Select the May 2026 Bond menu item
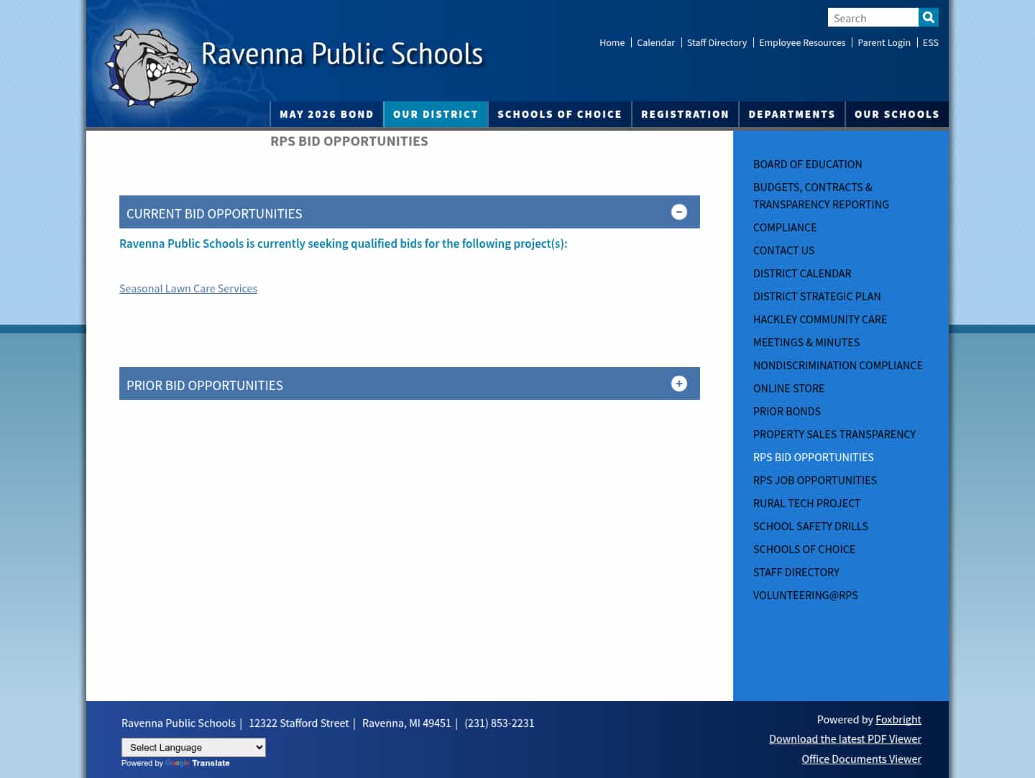1035x778 pixels. pyautogui.click(x=326, y=114)
